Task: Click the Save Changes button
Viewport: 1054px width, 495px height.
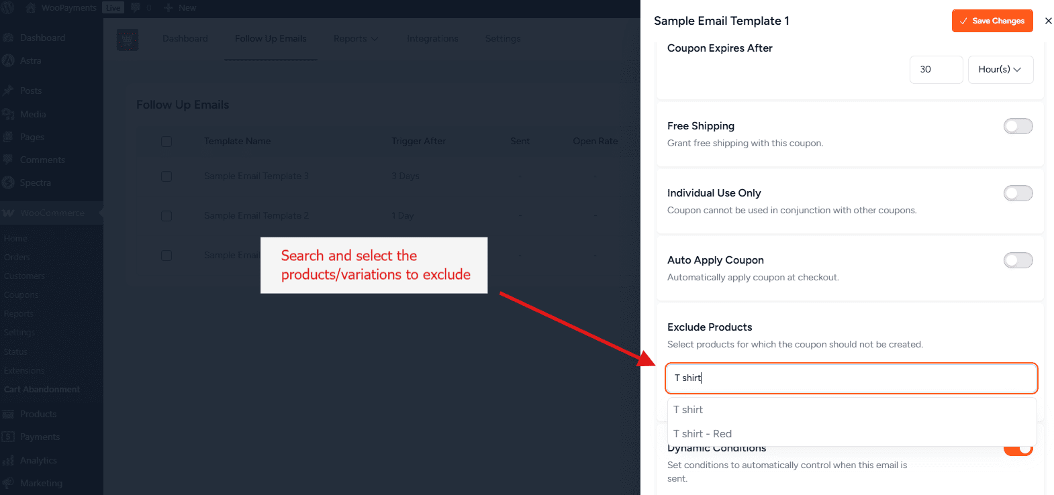Action: [992, 21]
